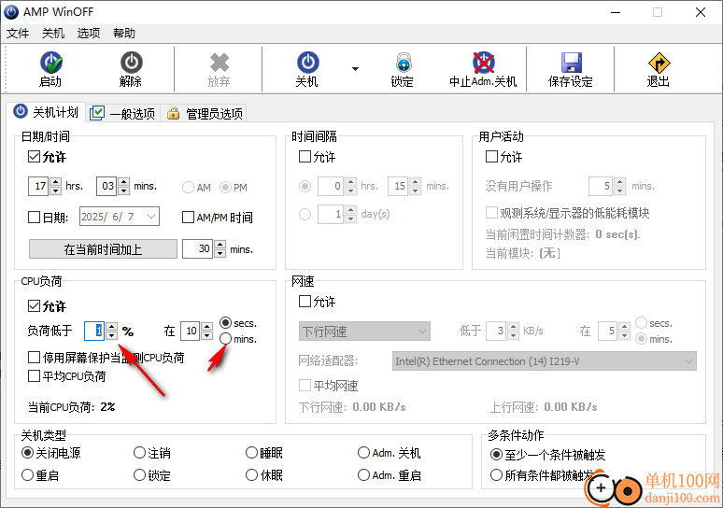Click AMP WinOFF title bar app icon
Screen dimensions: 723x508
(x=11, y=12)
